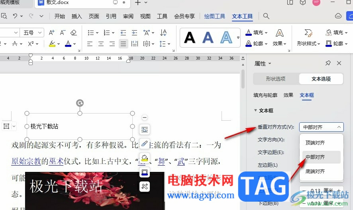
Task: Clear formatting with eraser icon
Action: [x=74, y=33]
